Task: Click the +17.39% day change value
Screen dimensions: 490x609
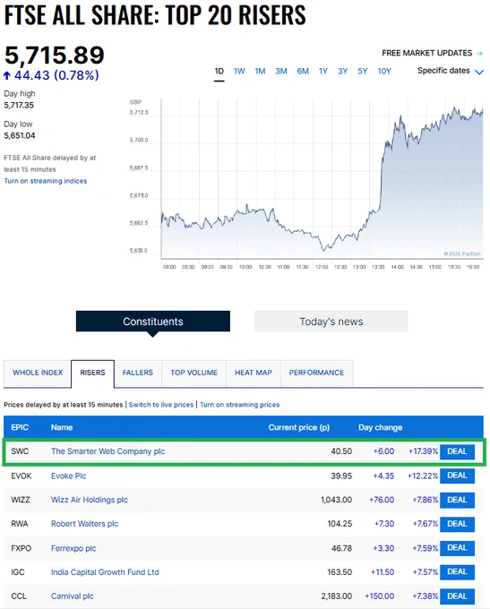Action: pos(423,451)
